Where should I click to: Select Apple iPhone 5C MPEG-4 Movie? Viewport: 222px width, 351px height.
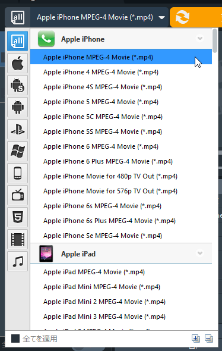(121, 117)
